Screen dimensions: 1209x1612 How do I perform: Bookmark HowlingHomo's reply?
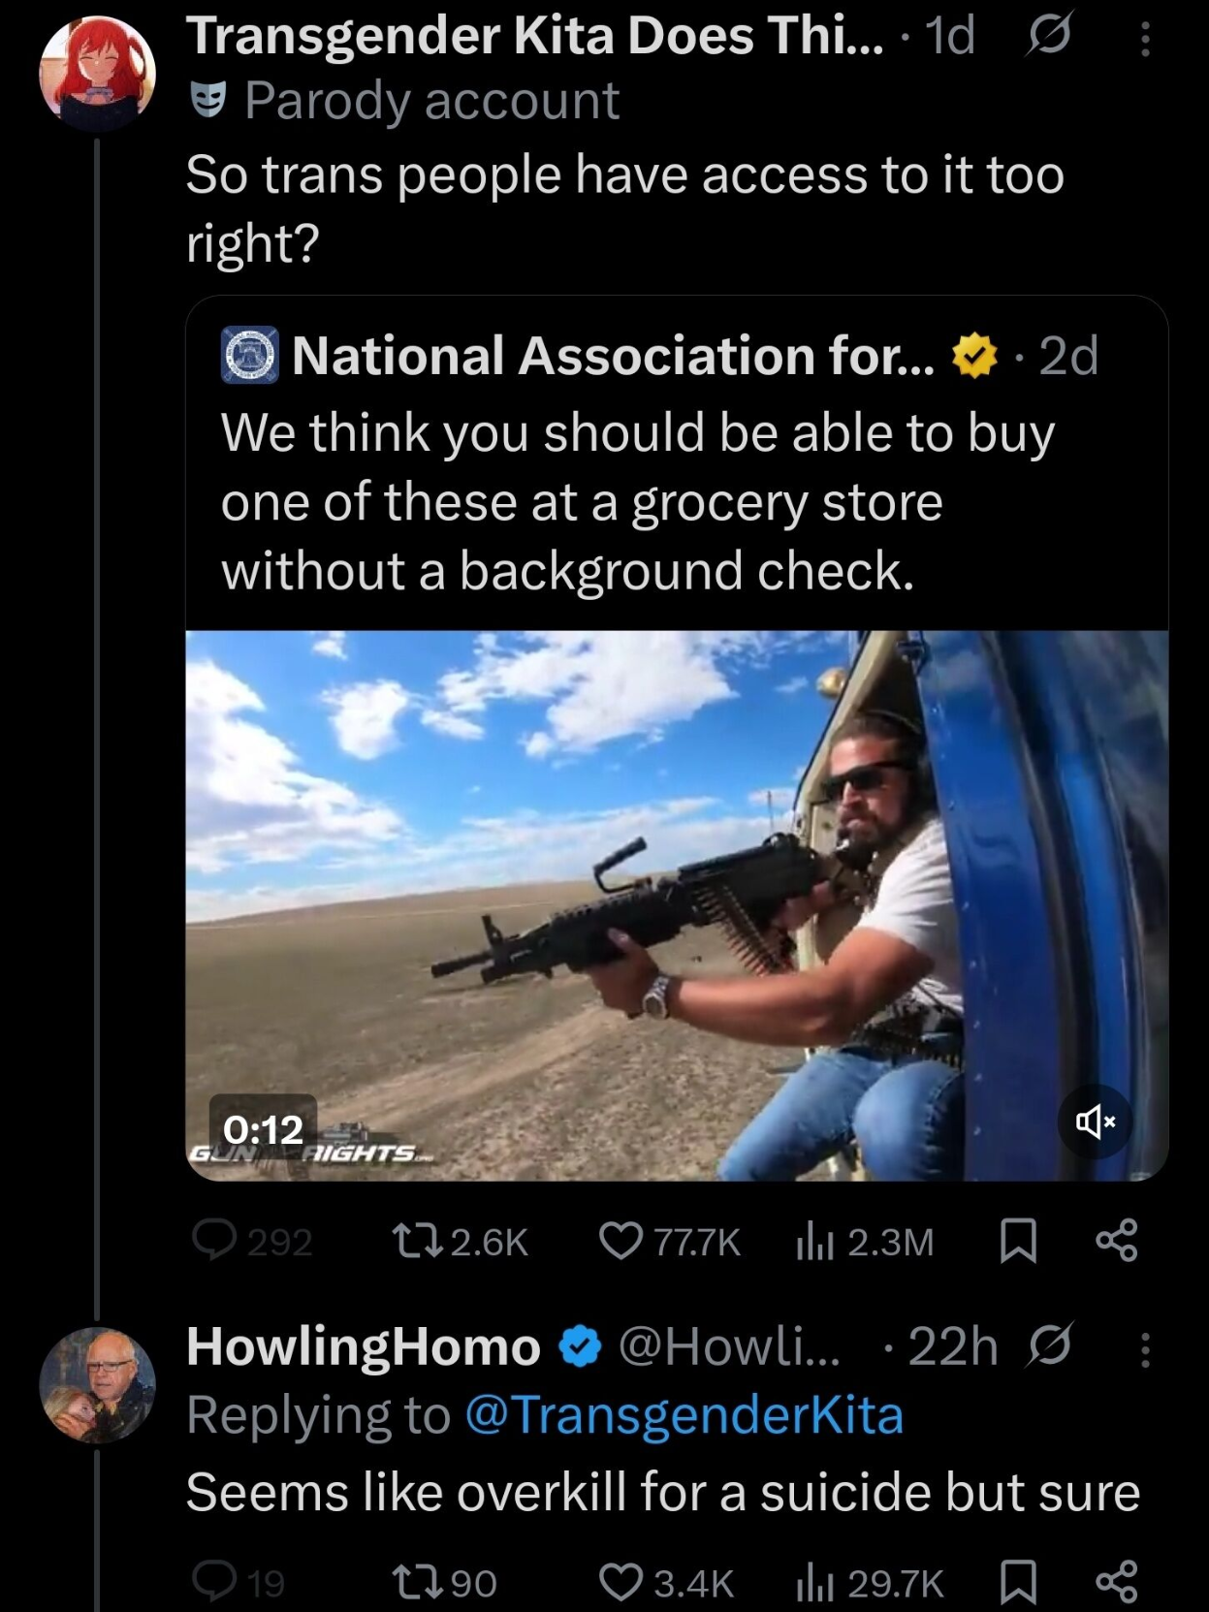tap(1018, 1584)
